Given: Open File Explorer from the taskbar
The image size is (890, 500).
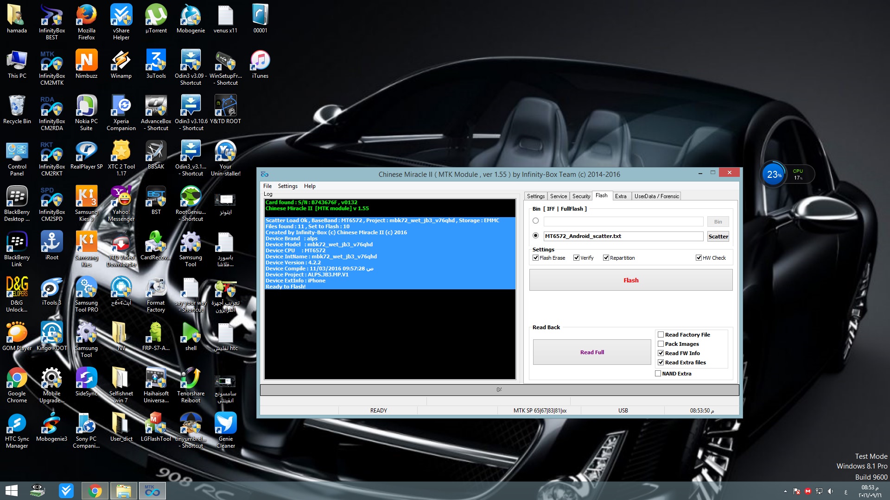Looking at the screenshot, I should [x=123, y=491].
